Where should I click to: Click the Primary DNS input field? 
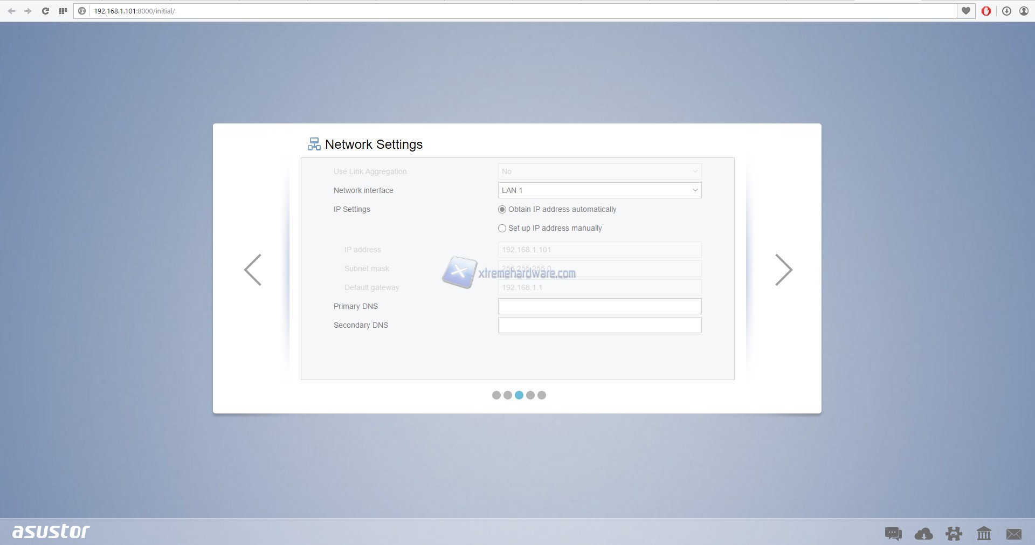click(x=599, y=306)
